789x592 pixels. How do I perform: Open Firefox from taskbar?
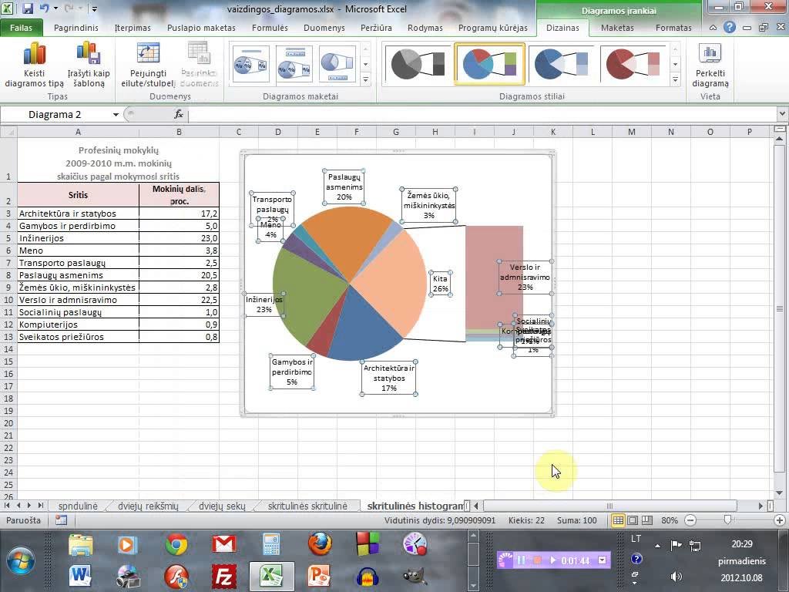coord(320,545)
